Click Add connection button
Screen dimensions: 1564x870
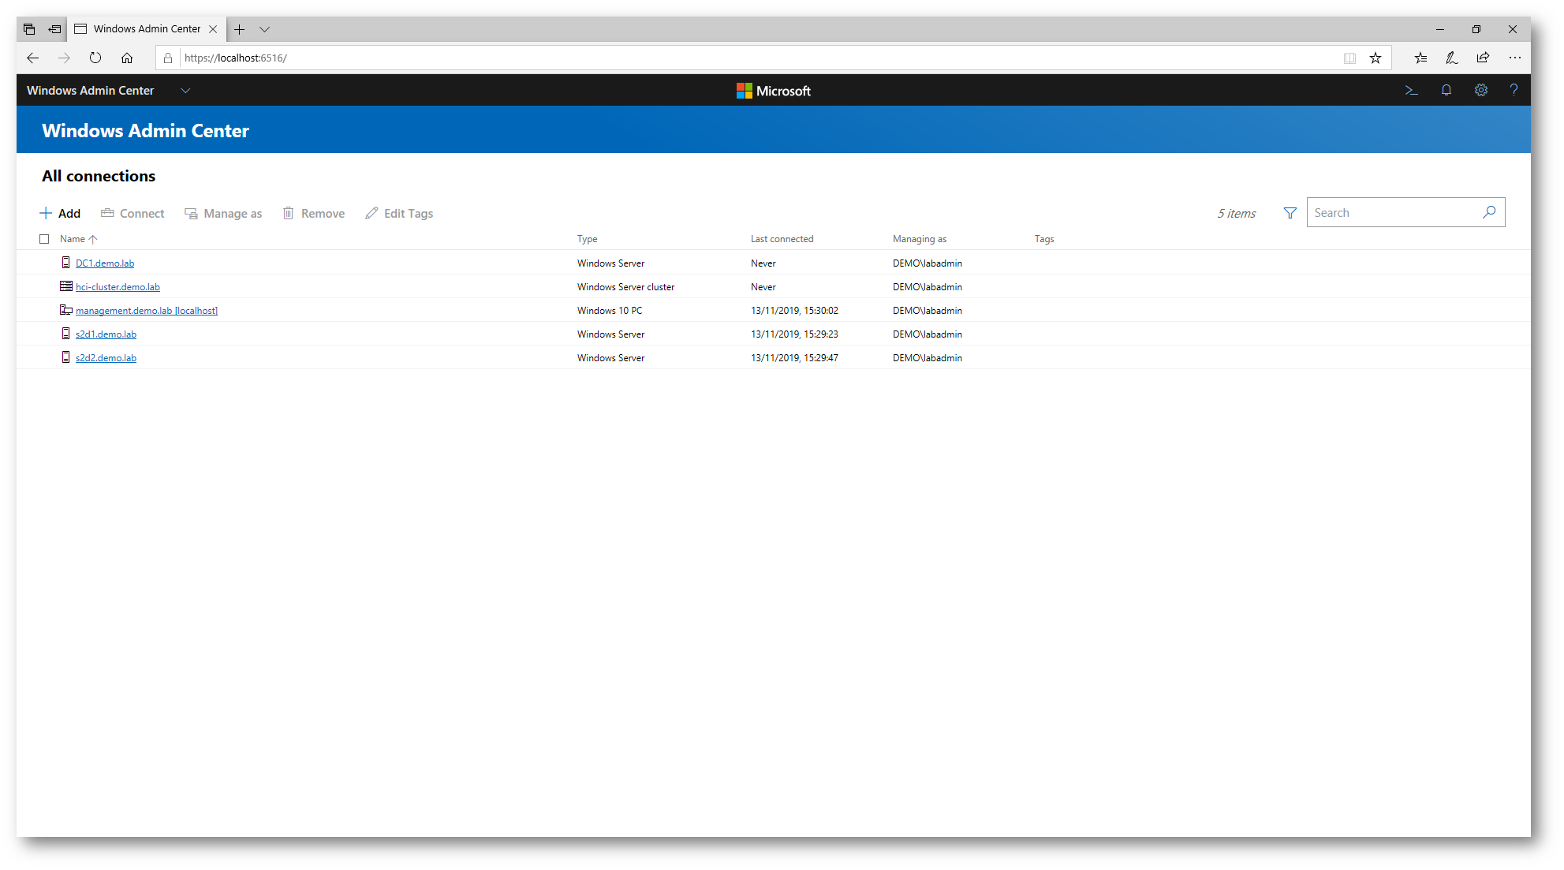pyautogui.click(x=60, y=213)
